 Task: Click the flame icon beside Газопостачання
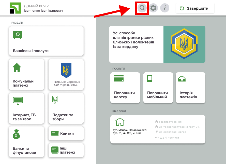[157, 122]
